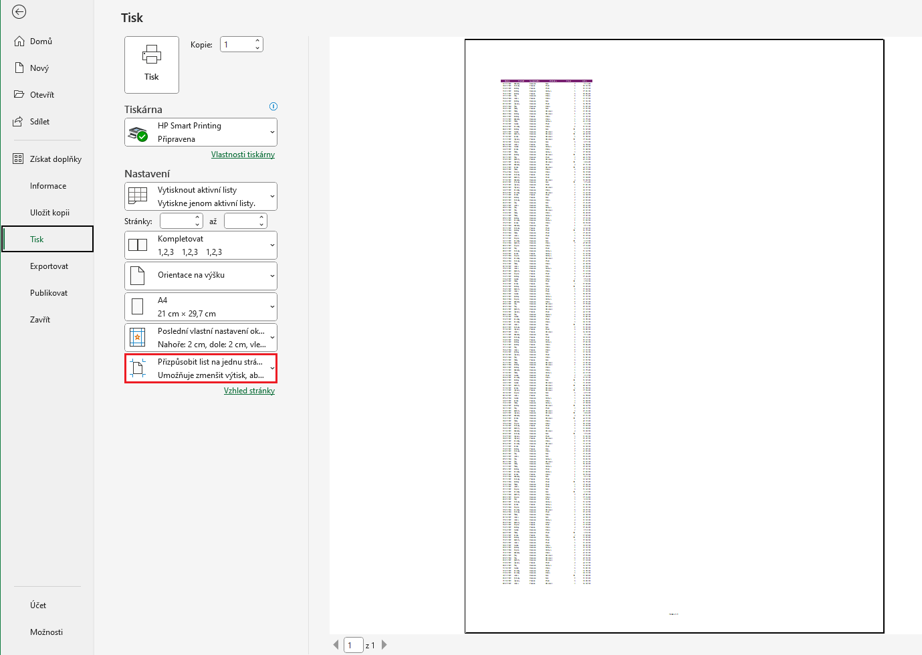Open the Přizpůsobit list na jednu stránku dropdown

pos(201,368)
